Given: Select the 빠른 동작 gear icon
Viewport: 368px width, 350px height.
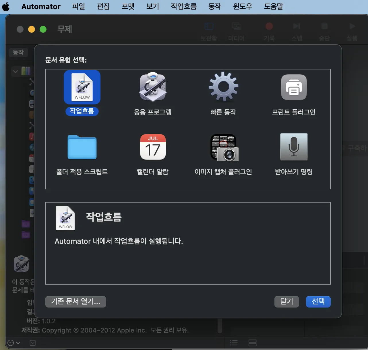Looking at the screenshot, I should [x=223, y=87].
